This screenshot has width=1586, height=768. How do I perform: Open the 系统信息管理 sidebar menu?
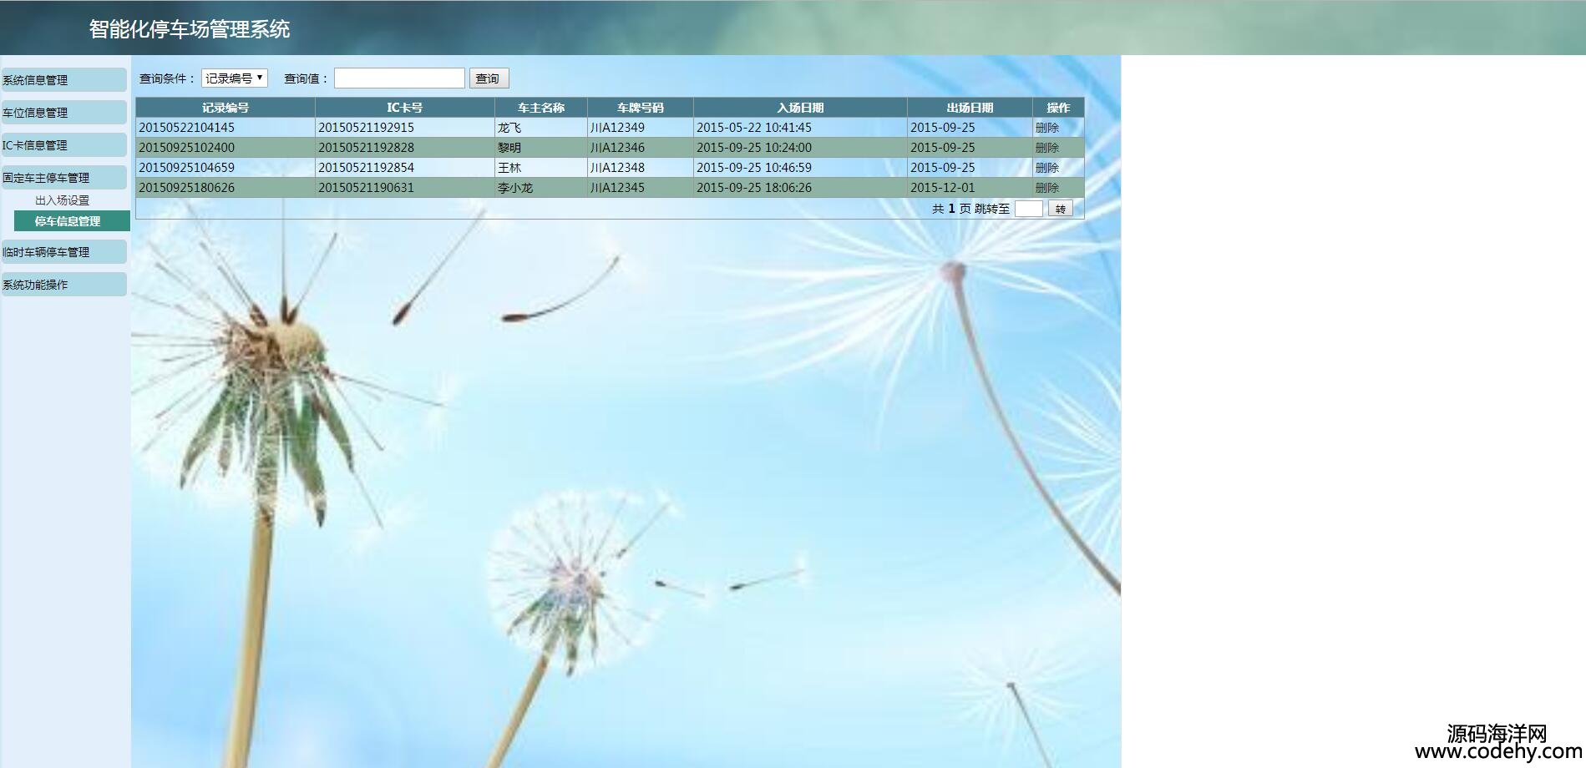[x=63, y=80]
